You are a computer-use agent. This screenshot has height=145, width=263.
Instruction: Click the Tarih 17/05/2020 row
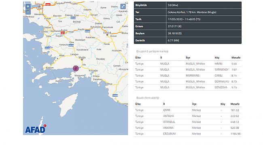(188, 19)
